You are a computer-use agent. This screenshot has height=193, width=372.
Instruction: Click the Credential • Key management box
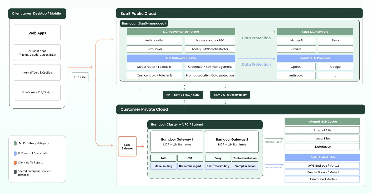(210, 67)
